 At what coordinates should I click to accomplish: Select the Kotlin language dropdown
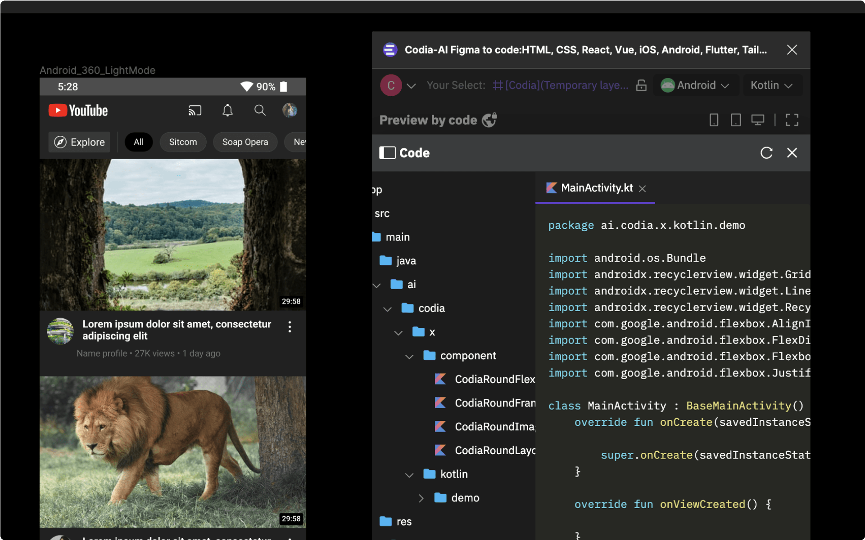click(772, 86)
